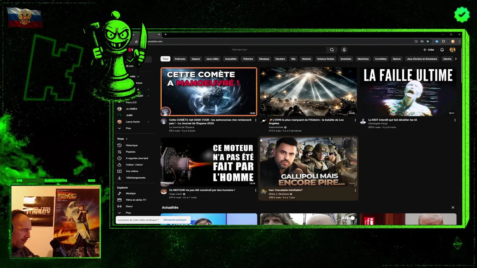Open Vidéos "J'aime" in sidebar

(135, 165)
